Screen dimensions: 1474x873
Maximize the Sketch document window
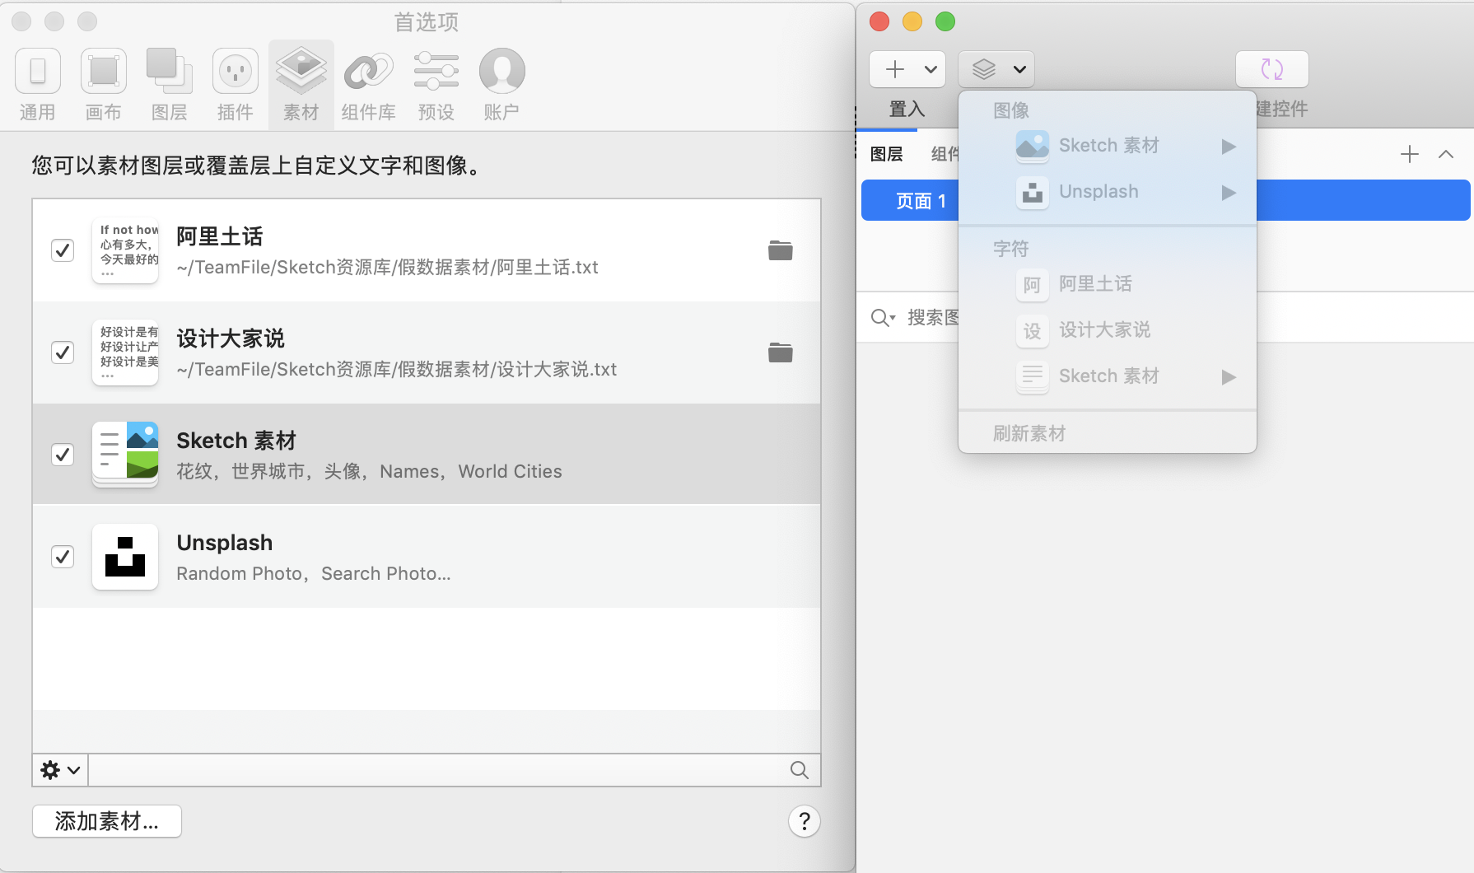tap(945, 21)
